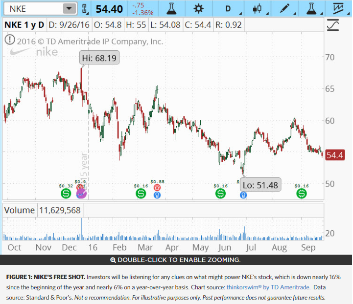
Task: Click the 'Feb' time axis label
Action: (119, 247)
